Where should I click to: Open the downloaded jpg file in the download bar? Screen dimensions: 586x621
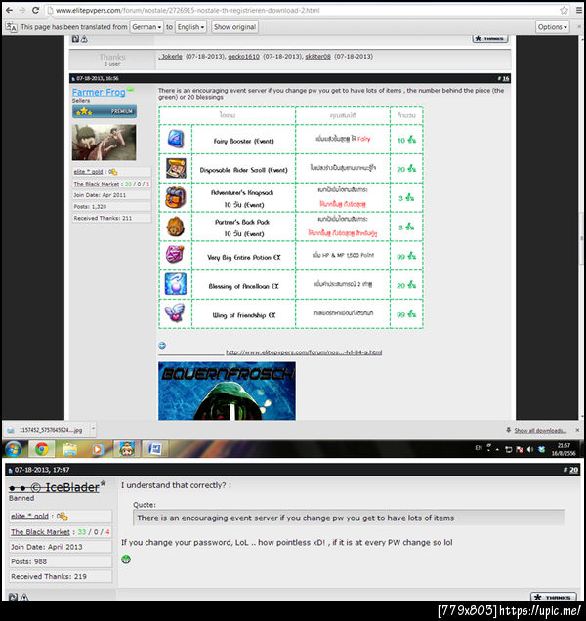click(46, 430)
